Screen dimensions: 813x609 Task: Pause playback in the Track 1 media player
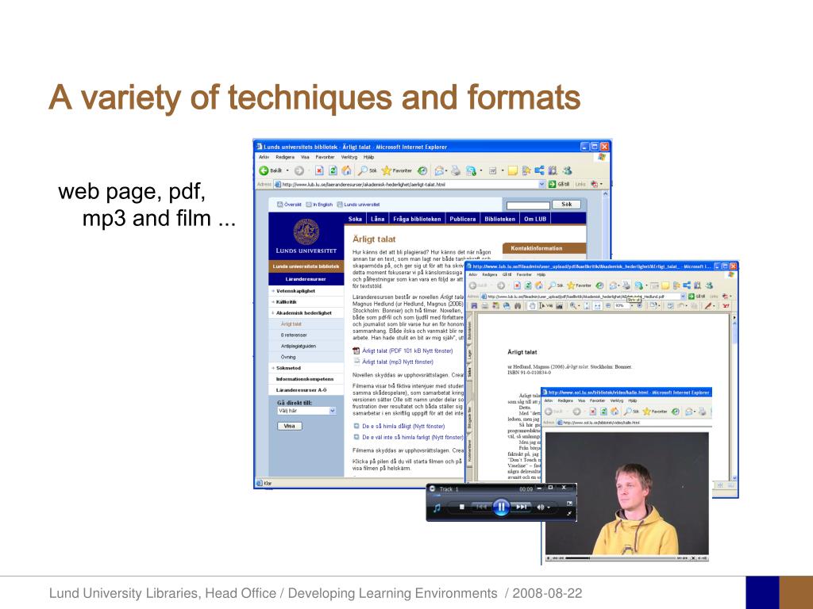click(x=501, y=507)
